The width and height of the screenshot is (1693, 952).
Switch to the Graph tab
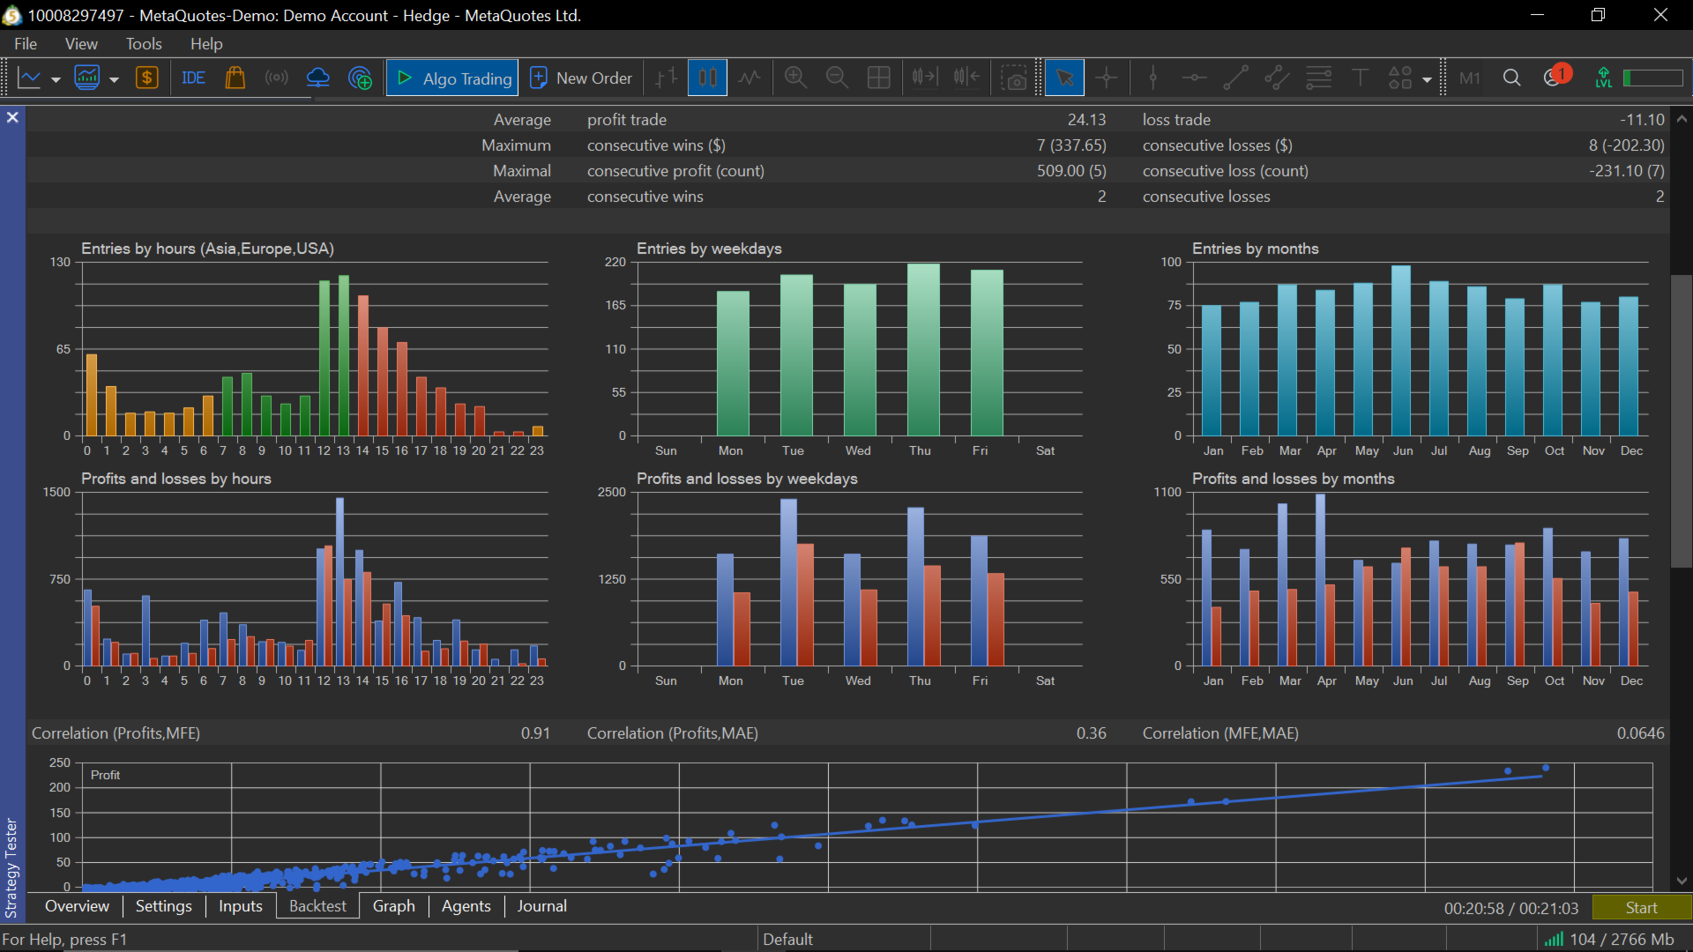(393, 906)
